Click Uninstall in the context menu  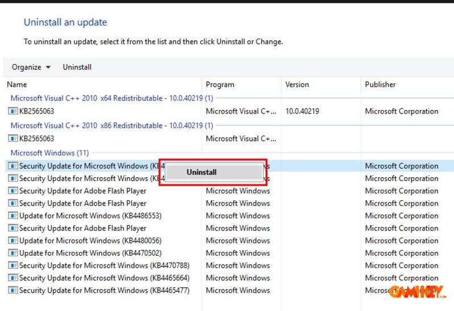(215, 172)
